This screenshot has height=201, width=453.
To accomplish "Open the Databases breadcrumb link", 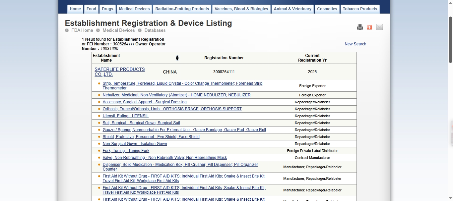I will [x=155, y=30].
